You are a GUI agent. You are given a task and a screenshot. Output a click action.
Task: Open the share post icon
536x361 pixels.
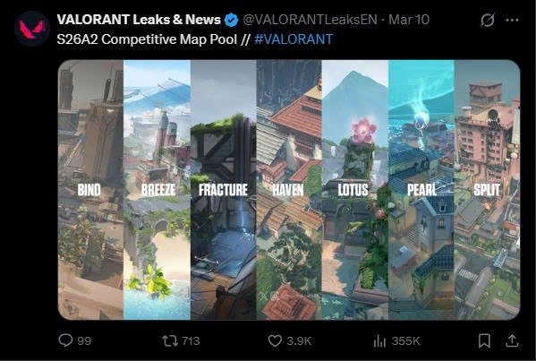pos(512,340)
